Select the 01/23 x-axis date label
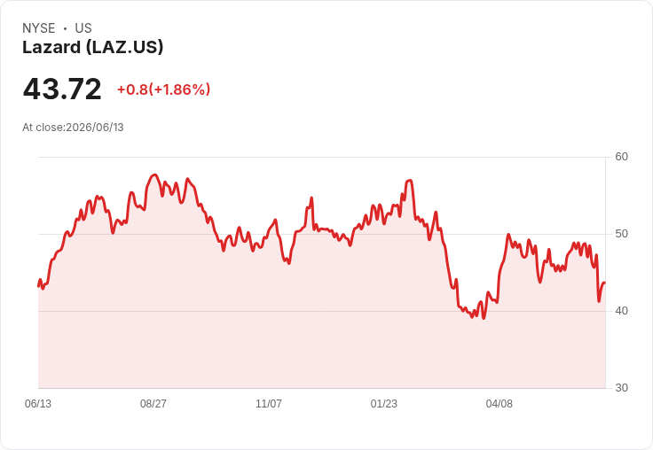 (x=384, y=403)
